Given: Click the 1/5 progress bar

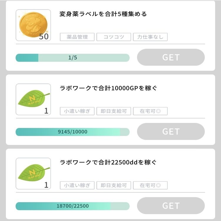Looking at the screenshot, I should (x=72, y=58).
